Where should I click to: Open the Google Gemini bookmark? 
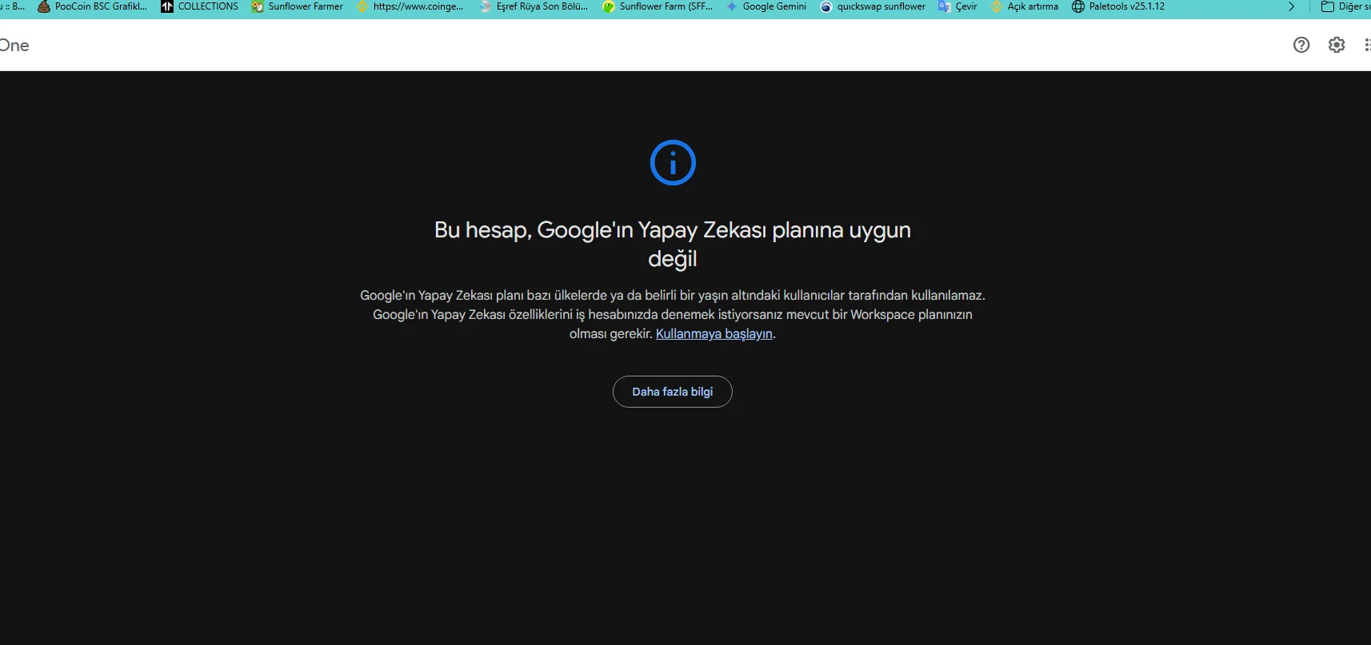pos(766,6)
